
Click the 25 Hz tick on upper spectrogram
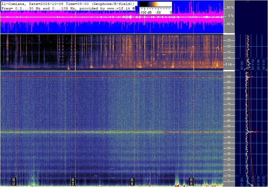[x=229, y=40]
